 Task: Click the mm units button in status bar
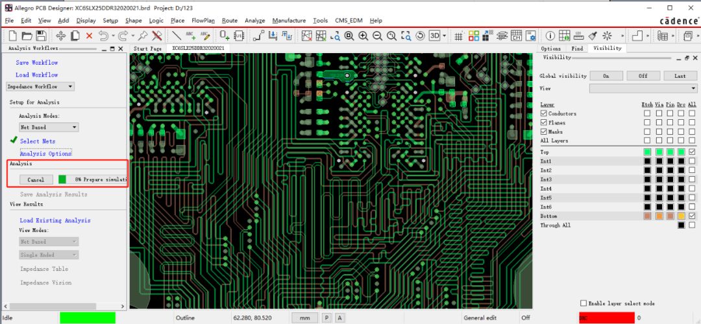click(x=305, y=318)
